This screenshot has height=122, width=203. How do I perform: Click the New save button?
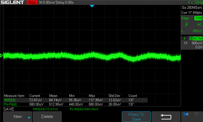coord(17,116)
